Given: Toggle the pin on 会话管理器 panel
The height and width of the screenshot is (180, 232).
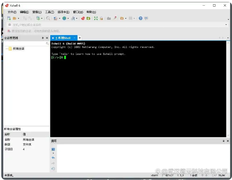Looking at the screenshot, I should (x=43, y=38).
